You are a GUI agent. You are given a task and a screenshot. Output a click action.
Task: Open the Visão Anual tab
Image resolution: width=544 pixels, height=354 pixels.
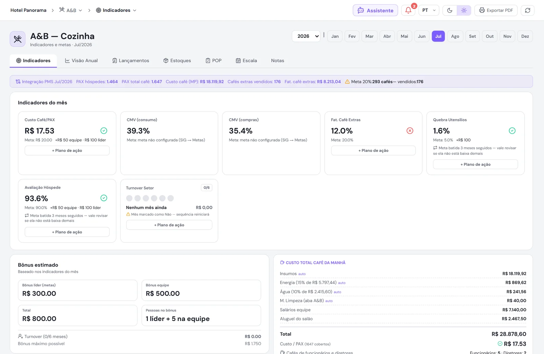[x=81, y=61]
